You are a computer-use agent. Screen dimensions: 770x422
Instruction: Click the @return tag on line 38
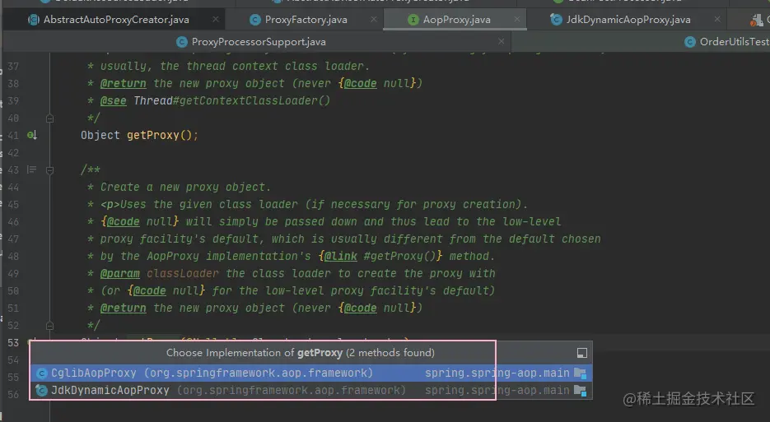coord(123,83)
